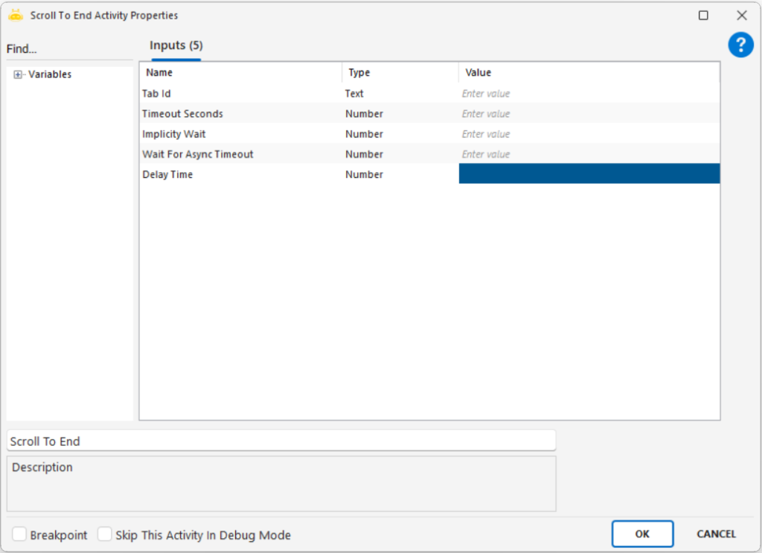
Task: Click the blue help question mark icon
Action: point(740,45)
